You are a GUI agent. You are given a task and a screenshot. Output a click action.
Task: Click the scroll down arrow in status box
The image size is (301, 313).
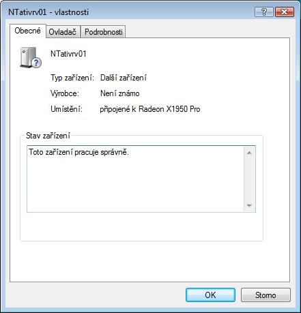(249, 206)
